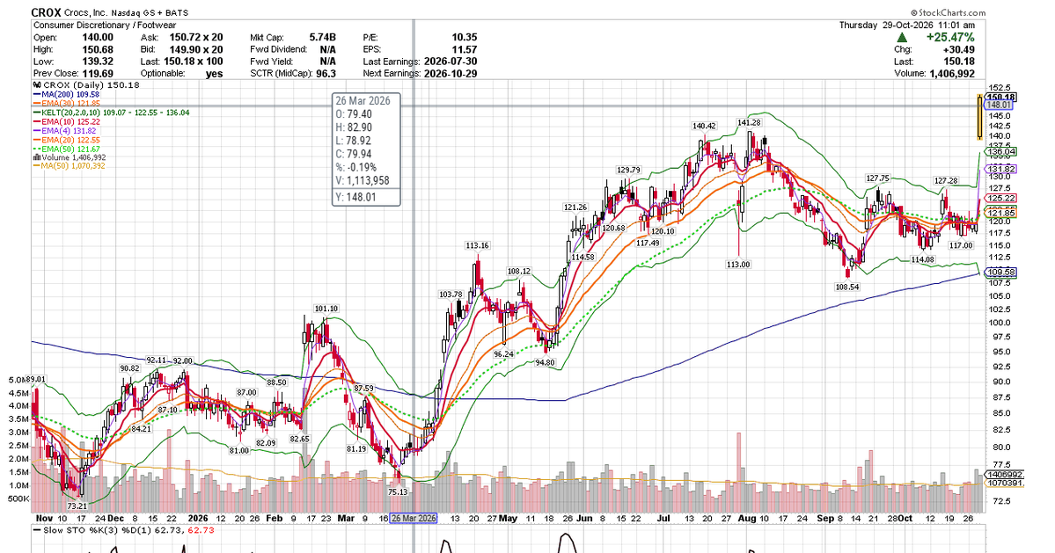Click the +25.47% percent change
The height and width of the screenshot is (553, 1055).
click(950, 38)
